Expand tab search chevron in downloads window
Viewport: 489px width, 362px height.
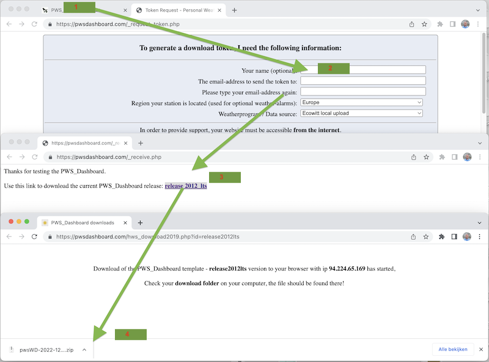coord(479,223)
